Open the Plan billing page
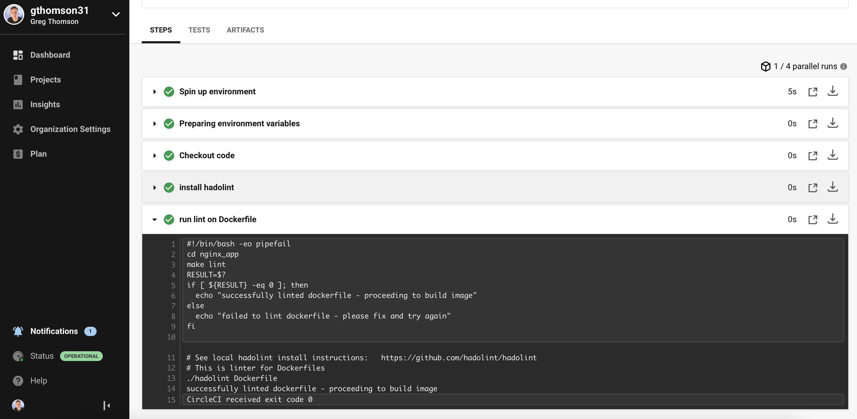857x419 pixels. point(38,154)
